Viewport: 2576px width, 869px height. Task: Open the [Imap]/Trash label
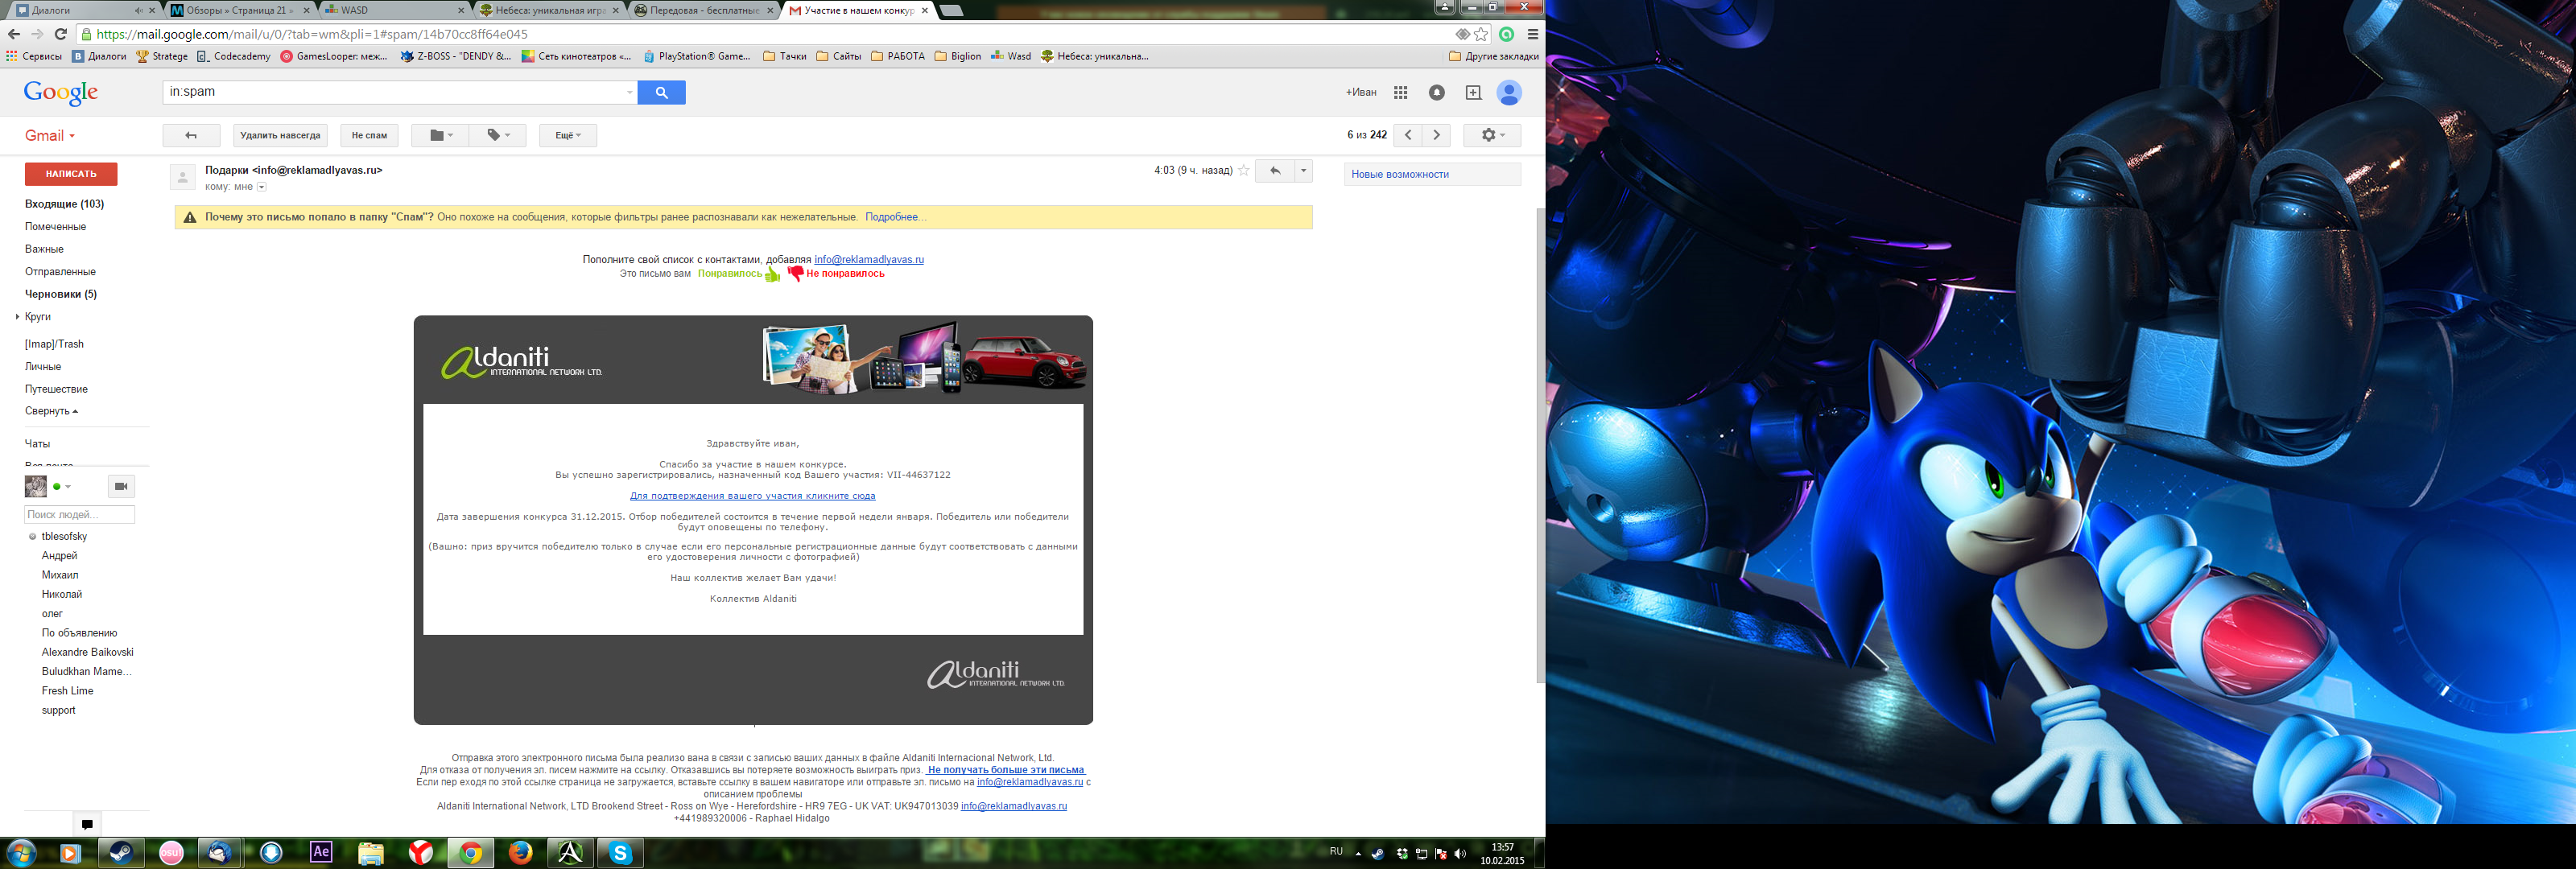point(54,344)
